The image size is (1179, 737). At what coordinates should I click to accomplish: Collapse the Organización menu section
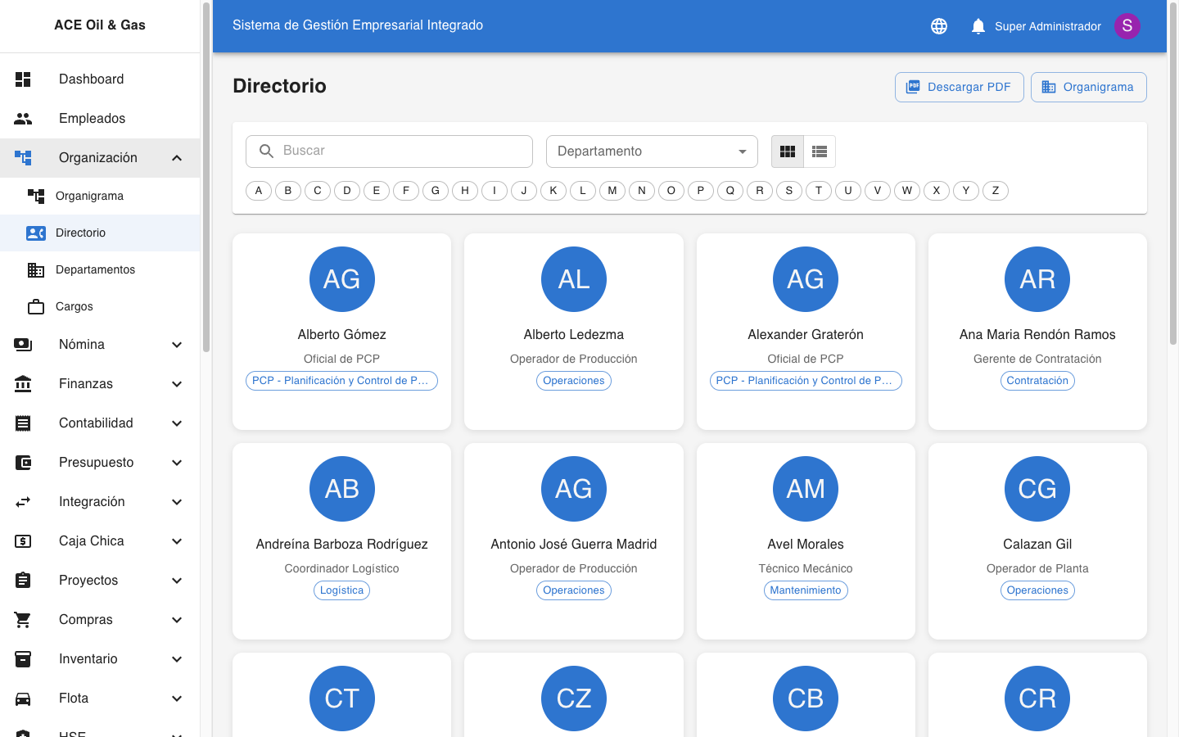[x=177, y=158]
